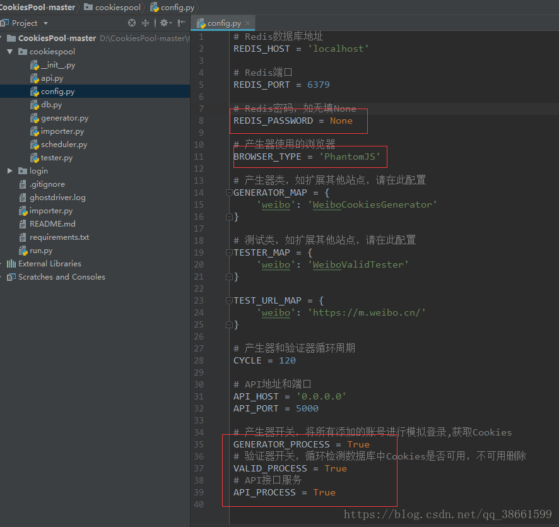The image size is (559, 527).
Task: Click the API_PORT value 5000
Action: (x=307, y=408)
